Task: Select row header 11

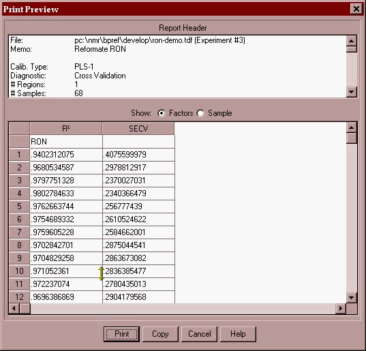Action: pos(19,284)
